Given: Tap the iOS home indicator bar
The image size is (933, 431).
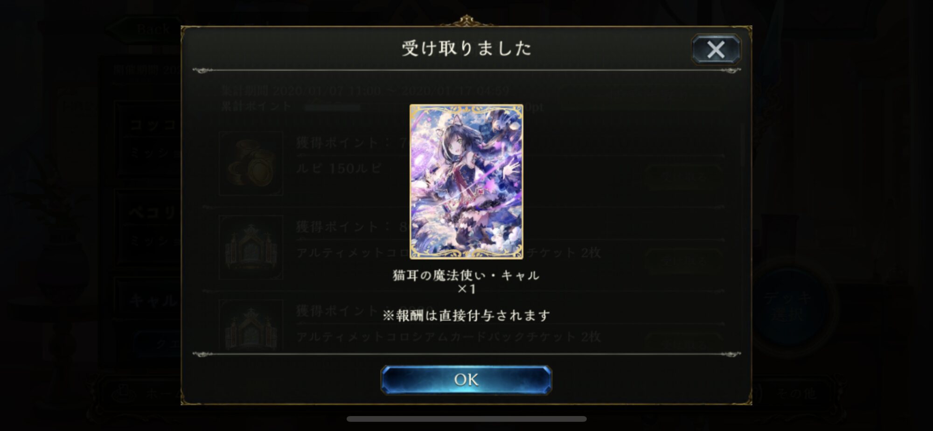Looking at the screenshot, I should [x=466, y=419].
